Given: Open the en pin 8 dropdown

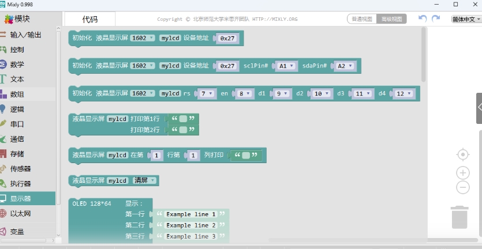Looking at the screenshot, I should [245, 93].
